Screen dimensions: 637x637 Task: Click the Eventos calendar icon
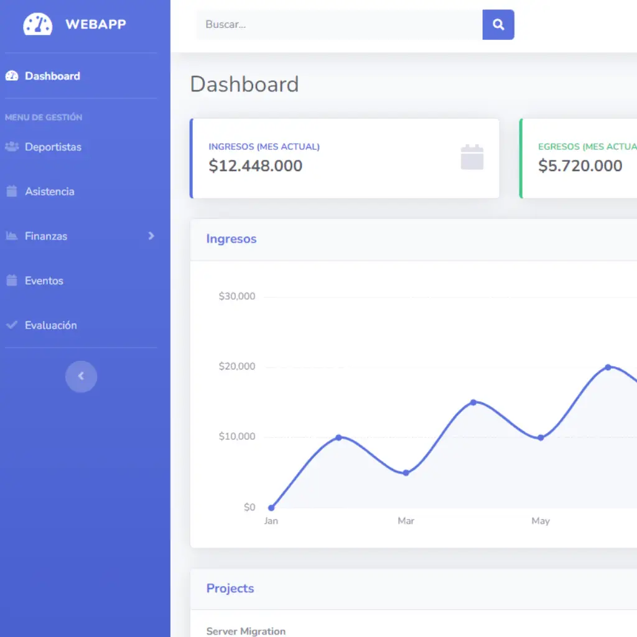[11, 281]
